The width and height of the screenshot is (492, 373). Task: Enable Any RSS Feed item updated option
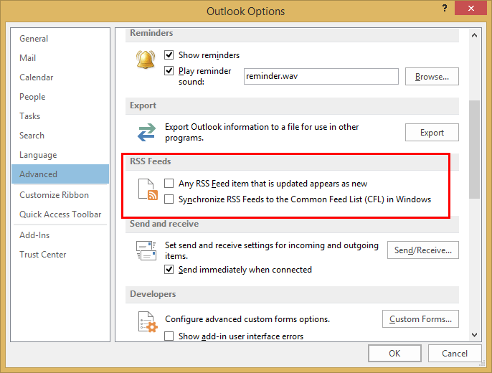(x=169, y=184)
